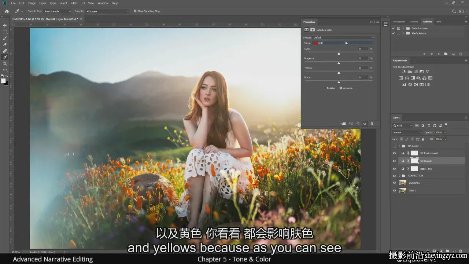The width and height of the screenshot is (469, 264).
Task: Open the Colors dropdown showing Reds
Action: click(x=343, y=43)
